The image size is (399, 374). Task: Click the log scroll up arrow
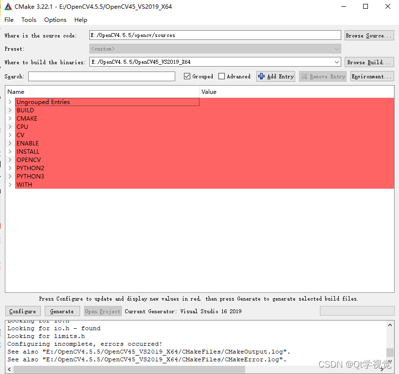pos(390,325)
